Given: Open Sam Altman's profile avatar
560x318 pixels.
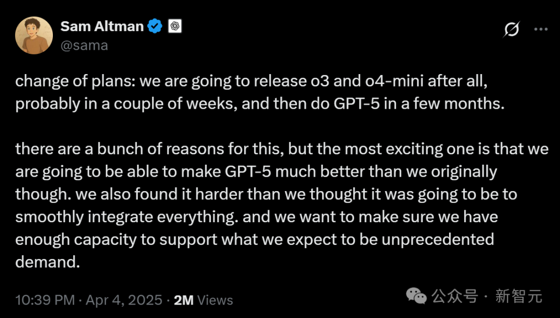Looking at the screenshot, I should click(34, 35).
